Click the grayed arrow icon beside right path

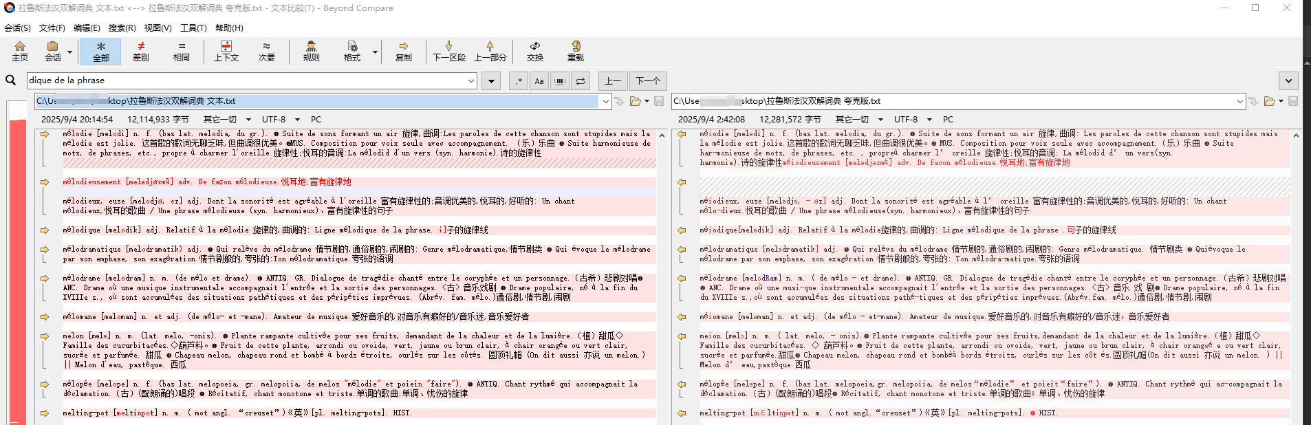[x=1253, y=101]
